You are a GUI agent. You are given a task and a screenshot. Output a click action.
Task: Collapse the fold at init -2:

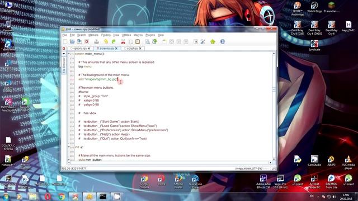click(x=69, y=147)
